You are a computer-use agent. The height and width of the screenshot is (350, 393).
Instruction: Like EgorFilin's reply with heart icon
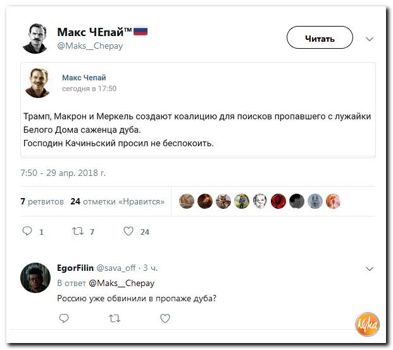point(165,319)
